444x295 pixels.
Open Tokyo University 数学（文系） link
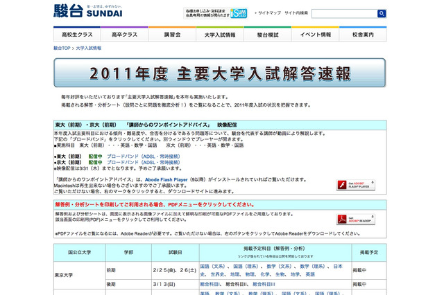click(x=279, y=266)
